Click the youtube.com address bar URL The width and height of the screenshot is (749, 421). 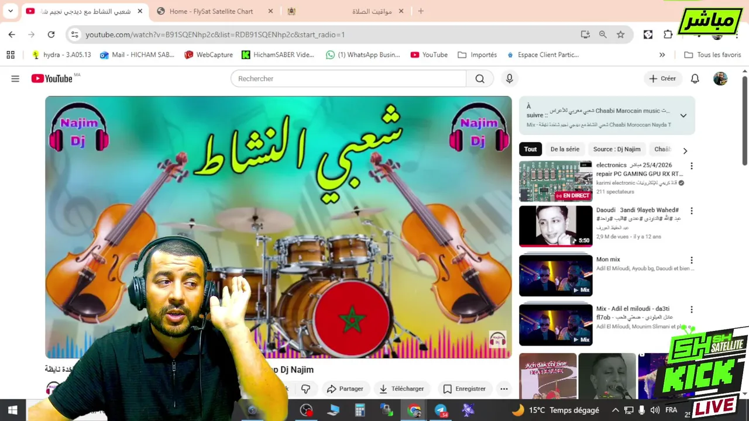click(x=215, y=34)
